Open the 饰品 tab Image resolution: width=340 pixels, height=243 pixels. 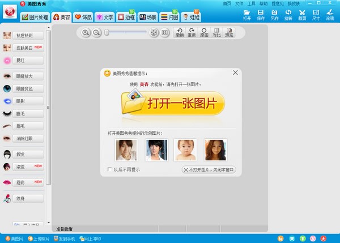click(83, 17)
